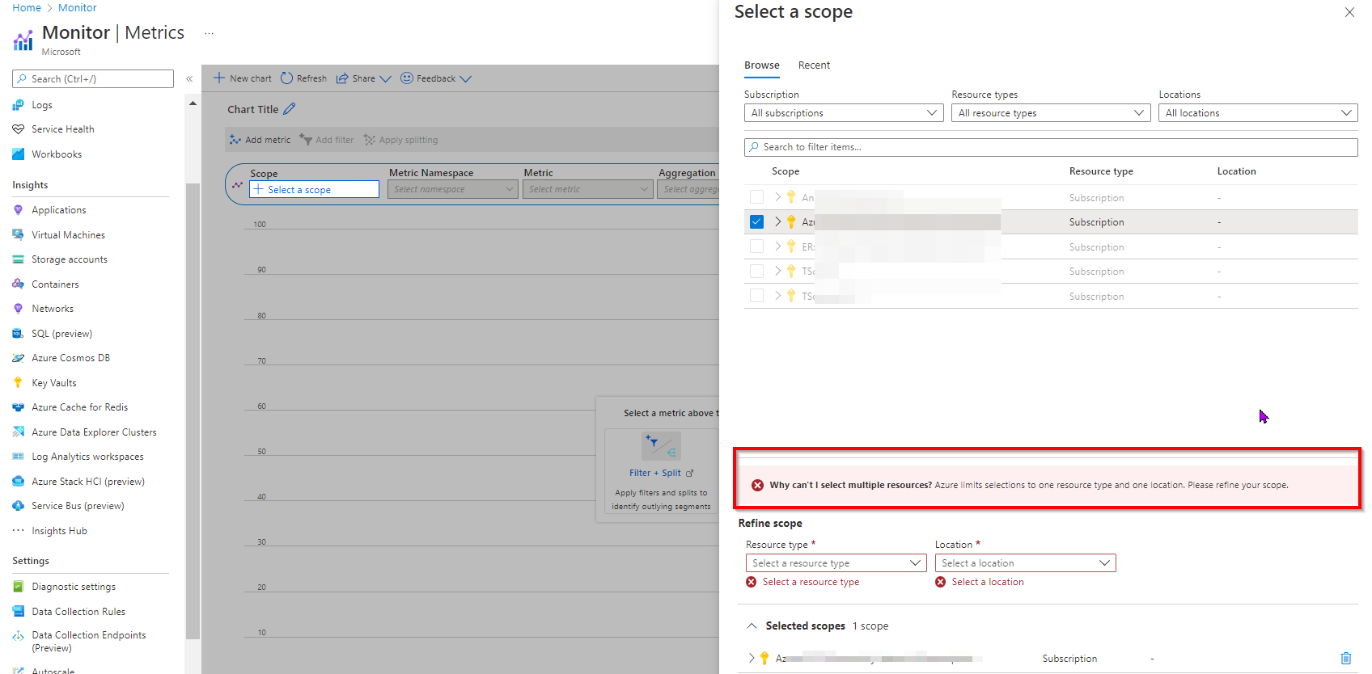Open Storage accounts insights
The width and height of the screenshot is (1372, 674).
point(69,259)
